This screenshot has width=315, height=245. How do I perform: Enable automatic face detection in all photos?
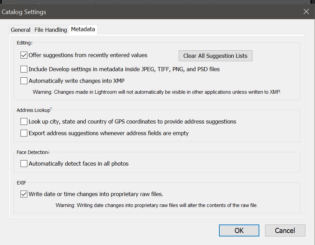click(24, 164)
